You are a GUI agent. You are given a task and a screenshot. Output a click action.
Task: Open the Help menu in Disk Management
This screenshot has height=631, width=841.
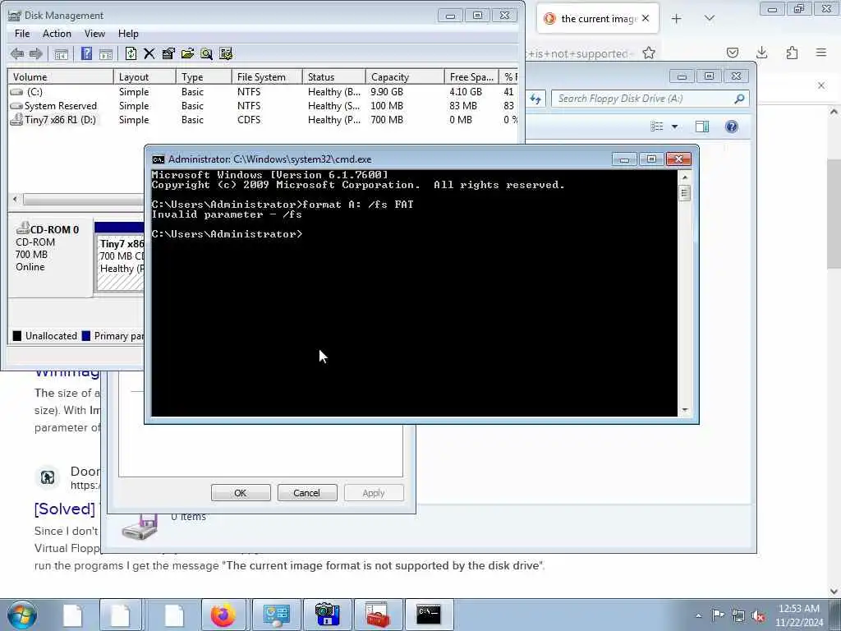pyautogui.click(x=128, y=33)
